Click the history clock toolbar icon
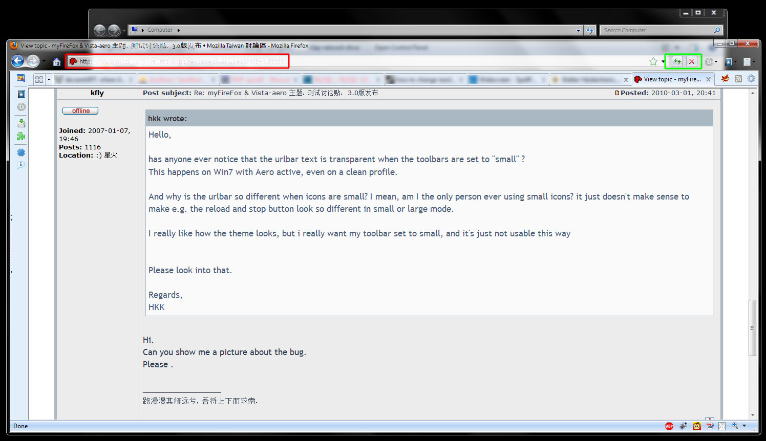This screenshot has width=766, height=441. 709,62
